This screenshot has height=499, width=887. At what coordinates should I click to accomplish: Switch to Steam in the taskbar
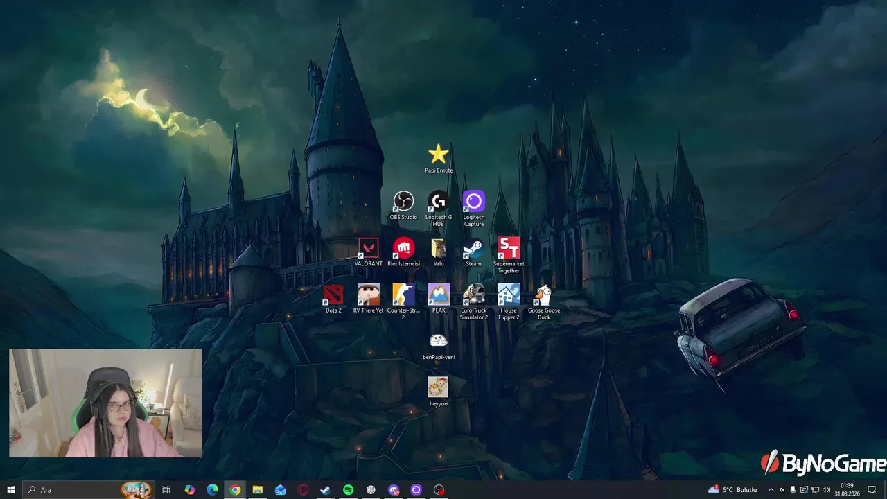click(325, 490)
